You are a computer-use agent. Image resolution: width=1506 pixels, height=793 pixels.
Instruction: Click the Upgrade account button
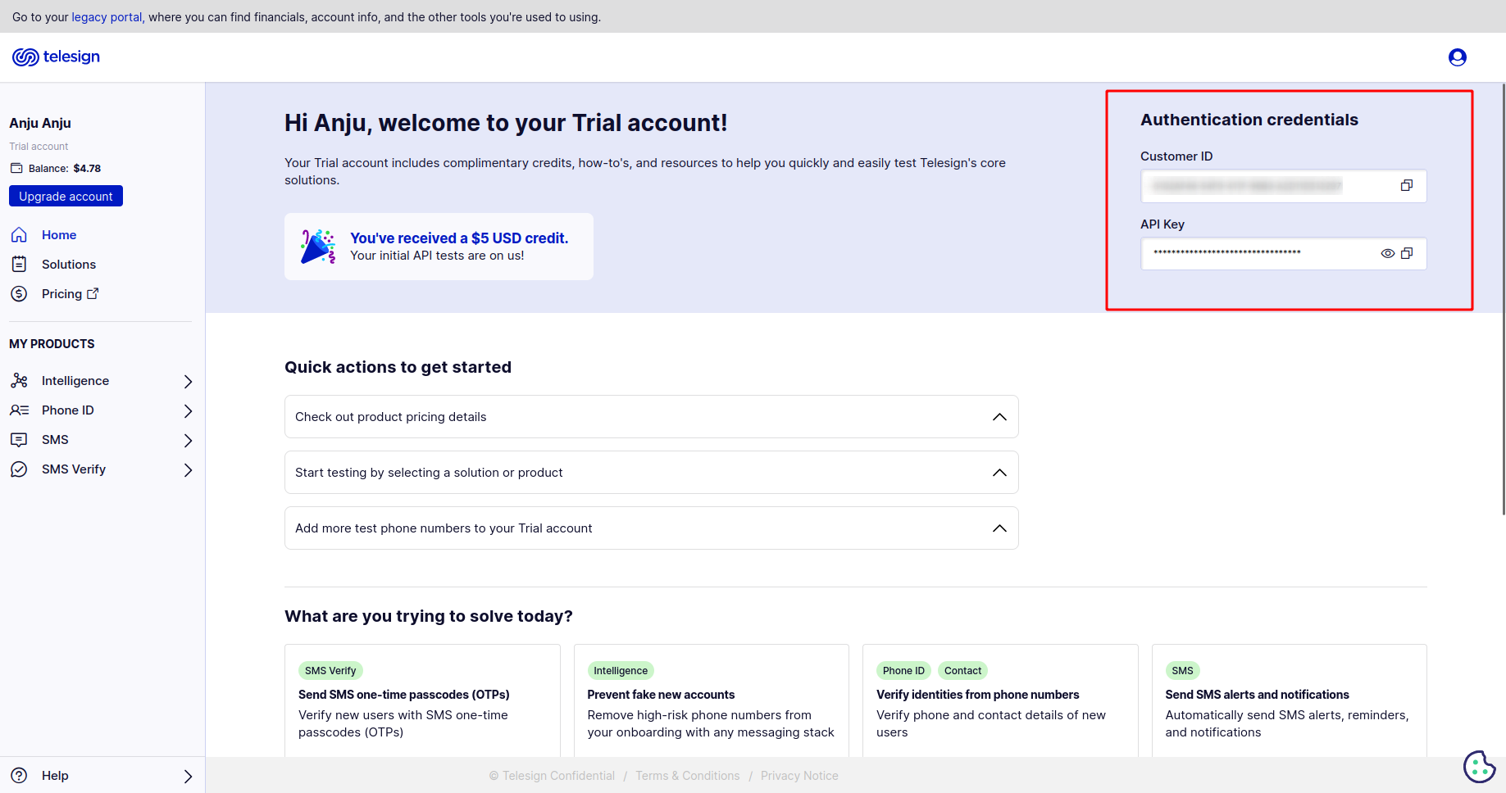tap(66, 197)
